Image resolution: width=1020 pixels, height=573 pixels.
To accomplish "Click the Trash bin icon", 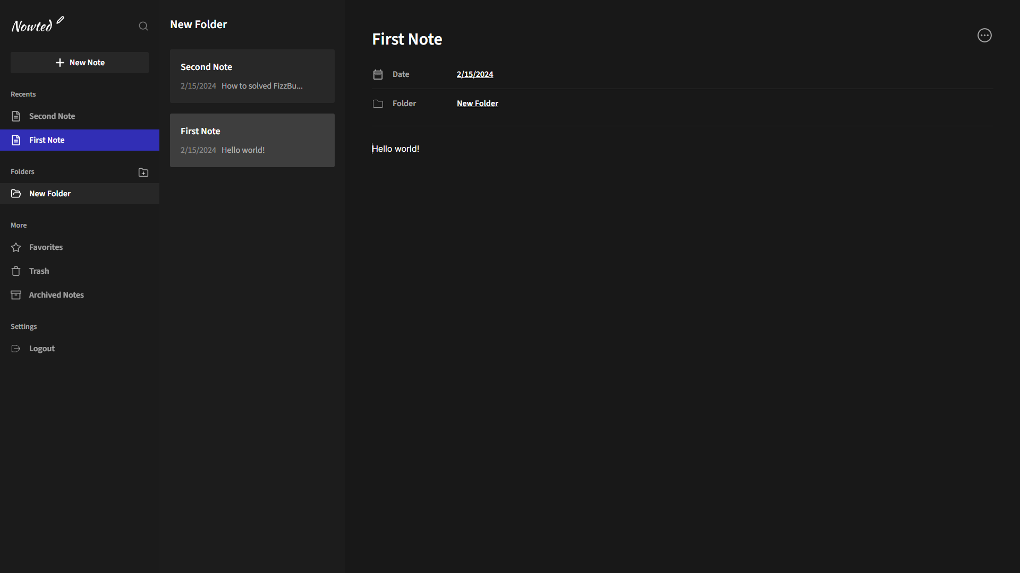I will (16, 271).
